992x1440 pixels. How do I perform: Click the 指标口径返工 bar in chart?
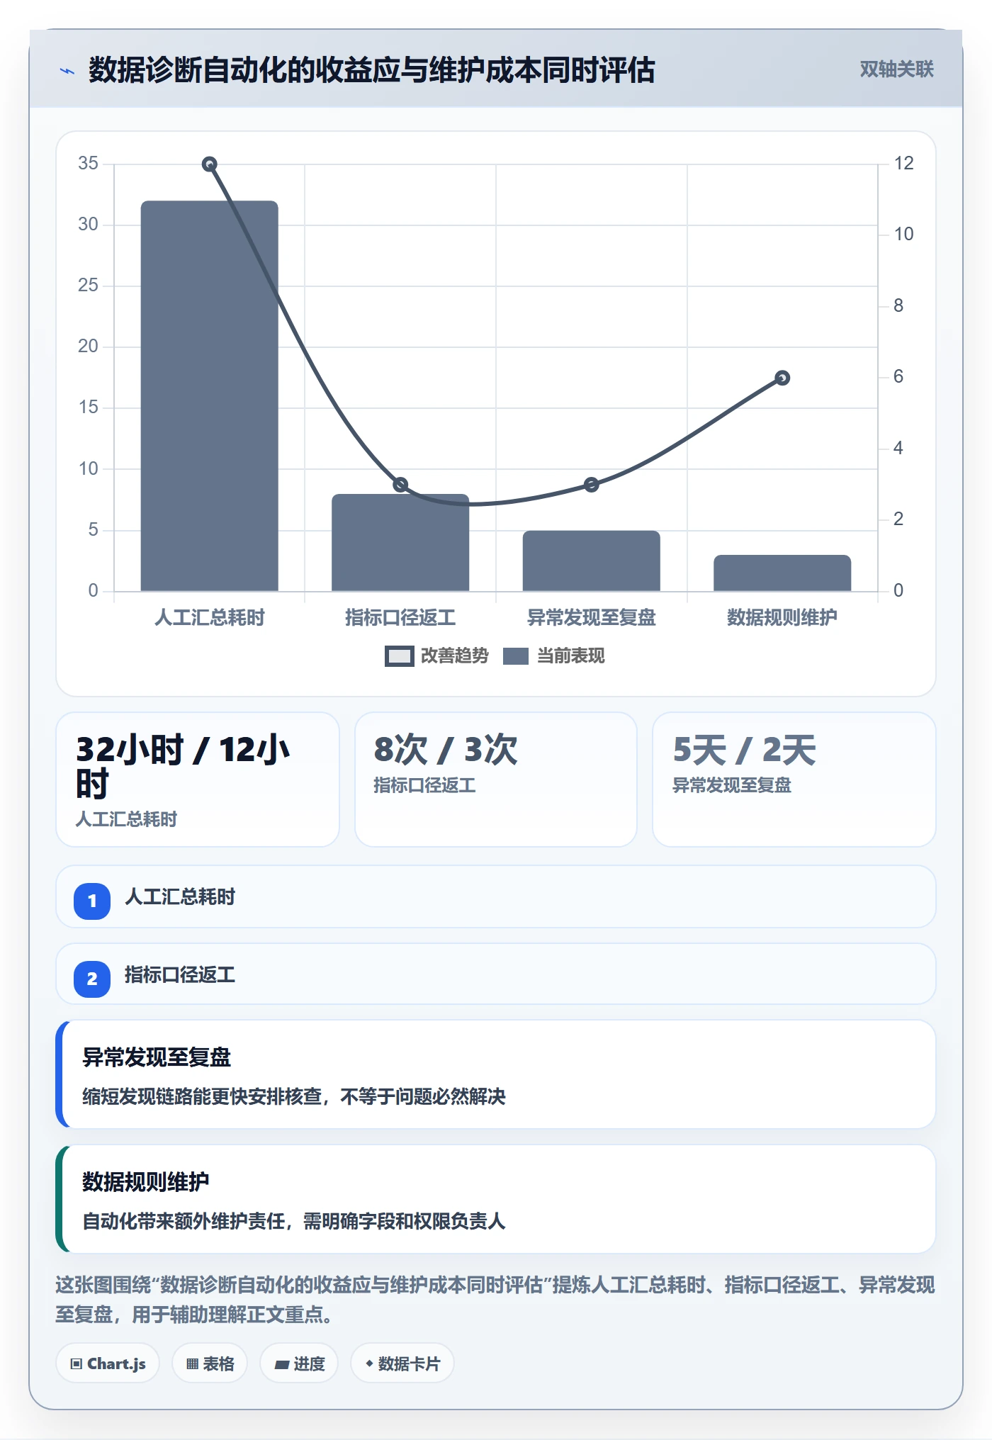coord(400,542)
